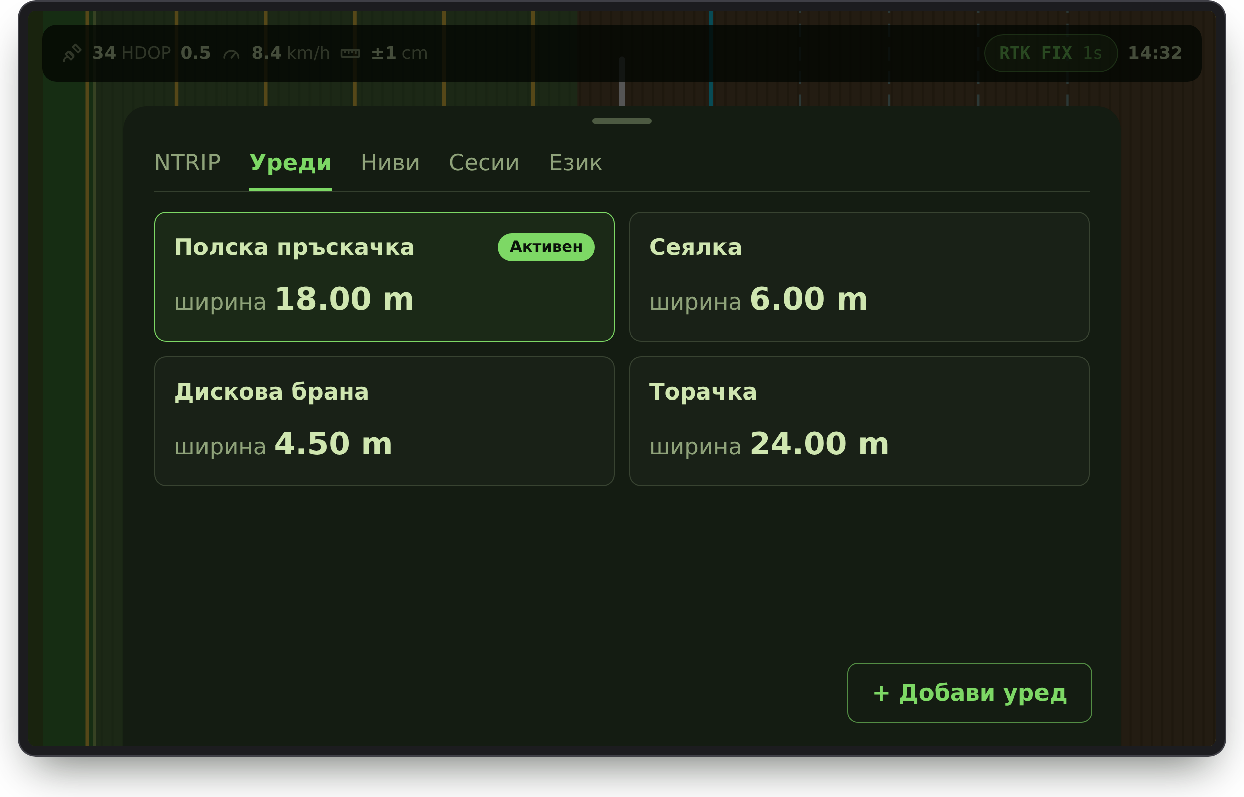Click the 18.00 m width value
Screen dimensions: 1244x797
(x=344, y=299)
